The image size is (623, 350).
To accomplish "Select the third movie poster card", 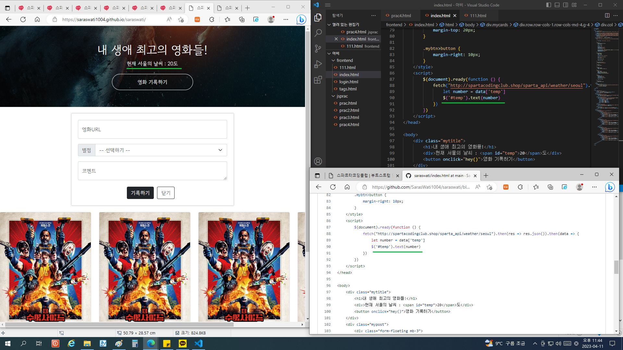I will 244,267.
